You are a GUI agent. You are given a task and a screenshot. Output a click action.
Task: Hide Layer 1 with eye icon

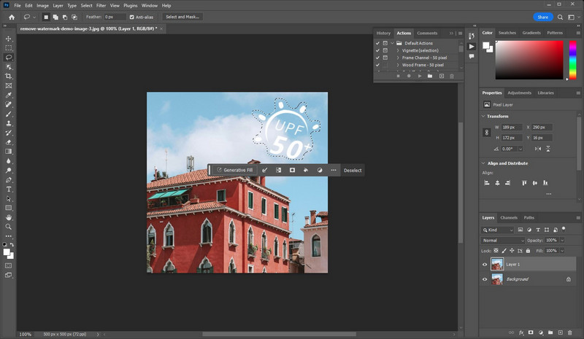click(485, 265)
